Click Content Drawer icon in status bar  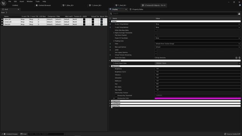(x=5, y=134)
